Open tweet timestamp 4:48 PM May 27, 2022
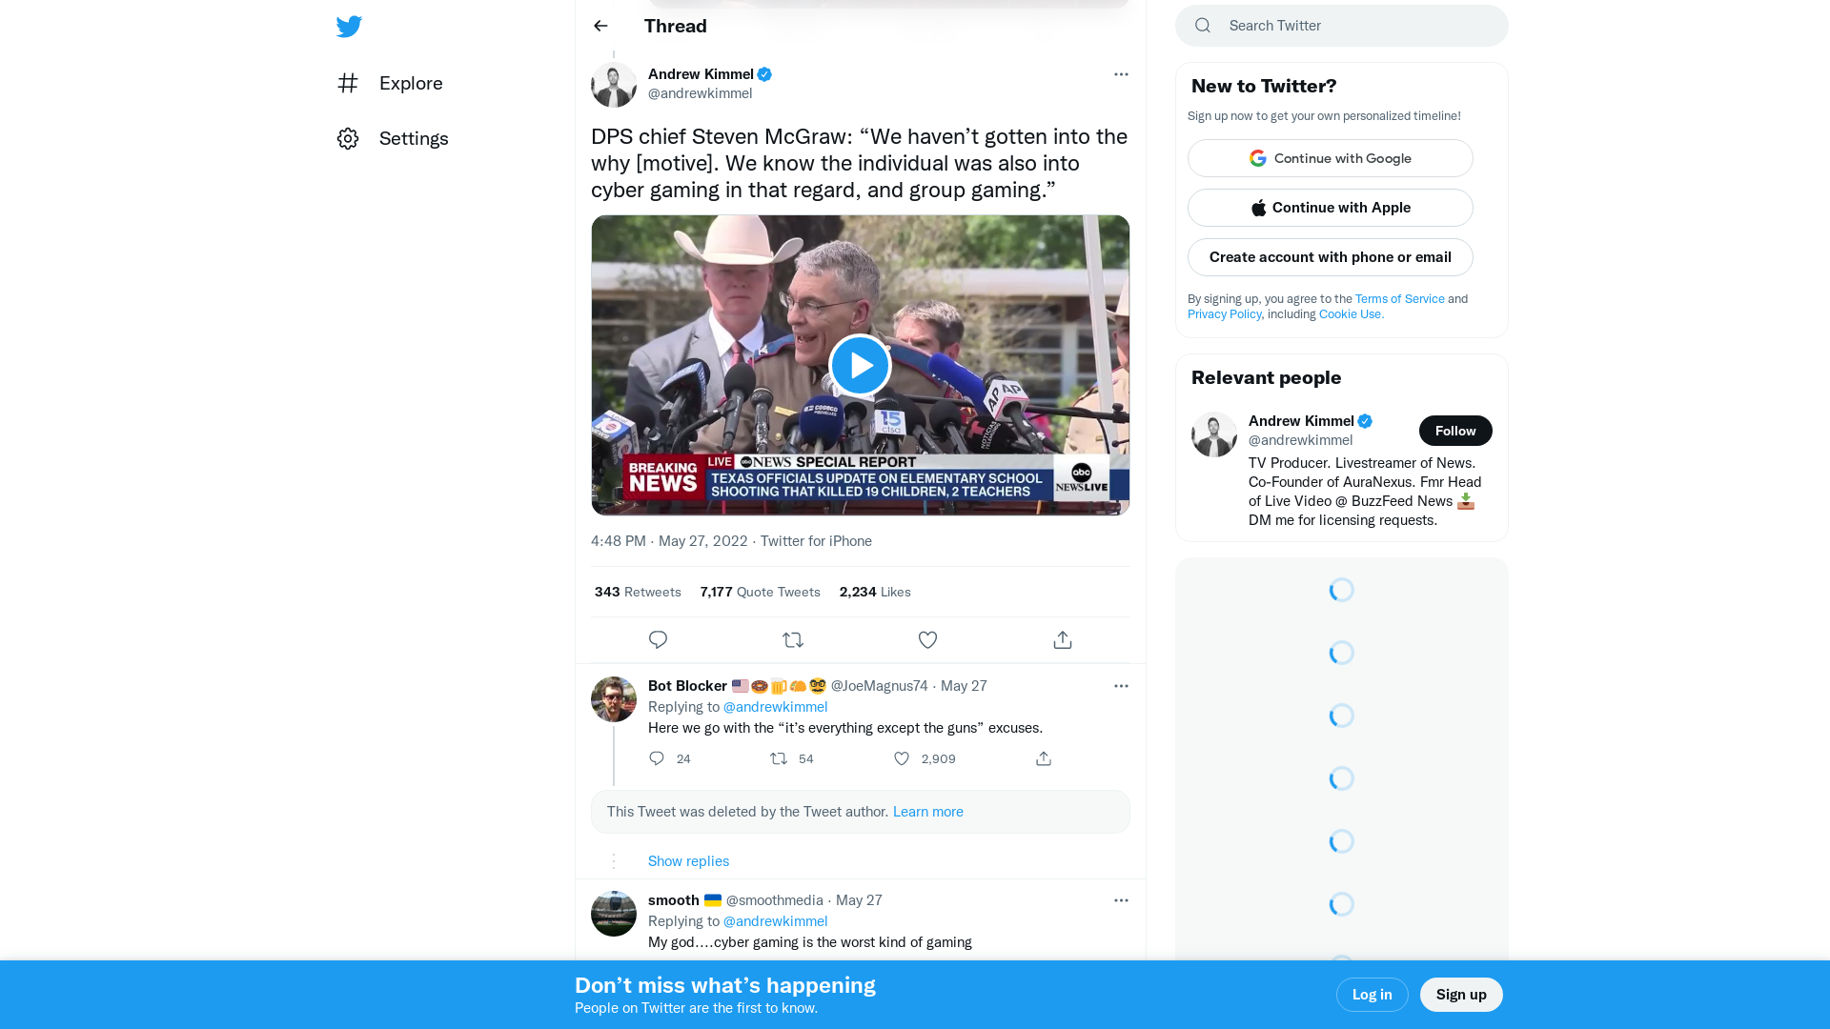This screenshot has height=1029, width=1830. click(x=669, y=541)
